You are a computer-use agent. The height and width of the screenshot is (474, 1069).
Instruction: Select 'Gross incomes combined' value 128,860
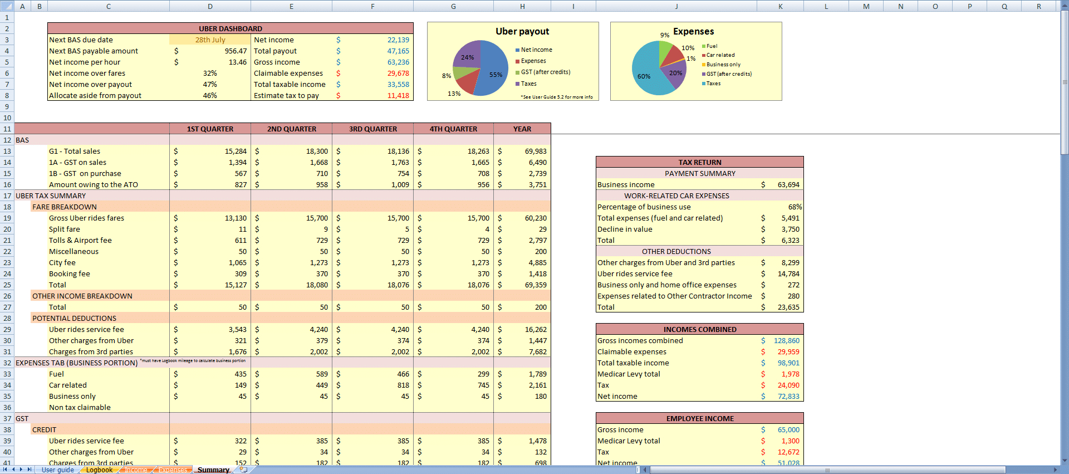point(786,340)
